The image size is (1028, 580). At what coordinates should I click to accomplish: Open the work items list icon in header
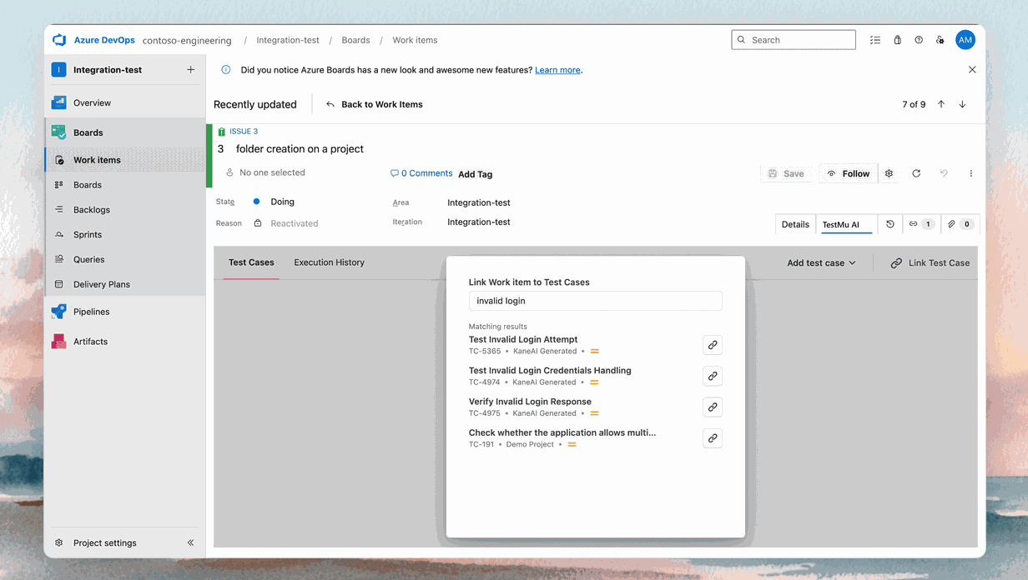click(875, 40)
